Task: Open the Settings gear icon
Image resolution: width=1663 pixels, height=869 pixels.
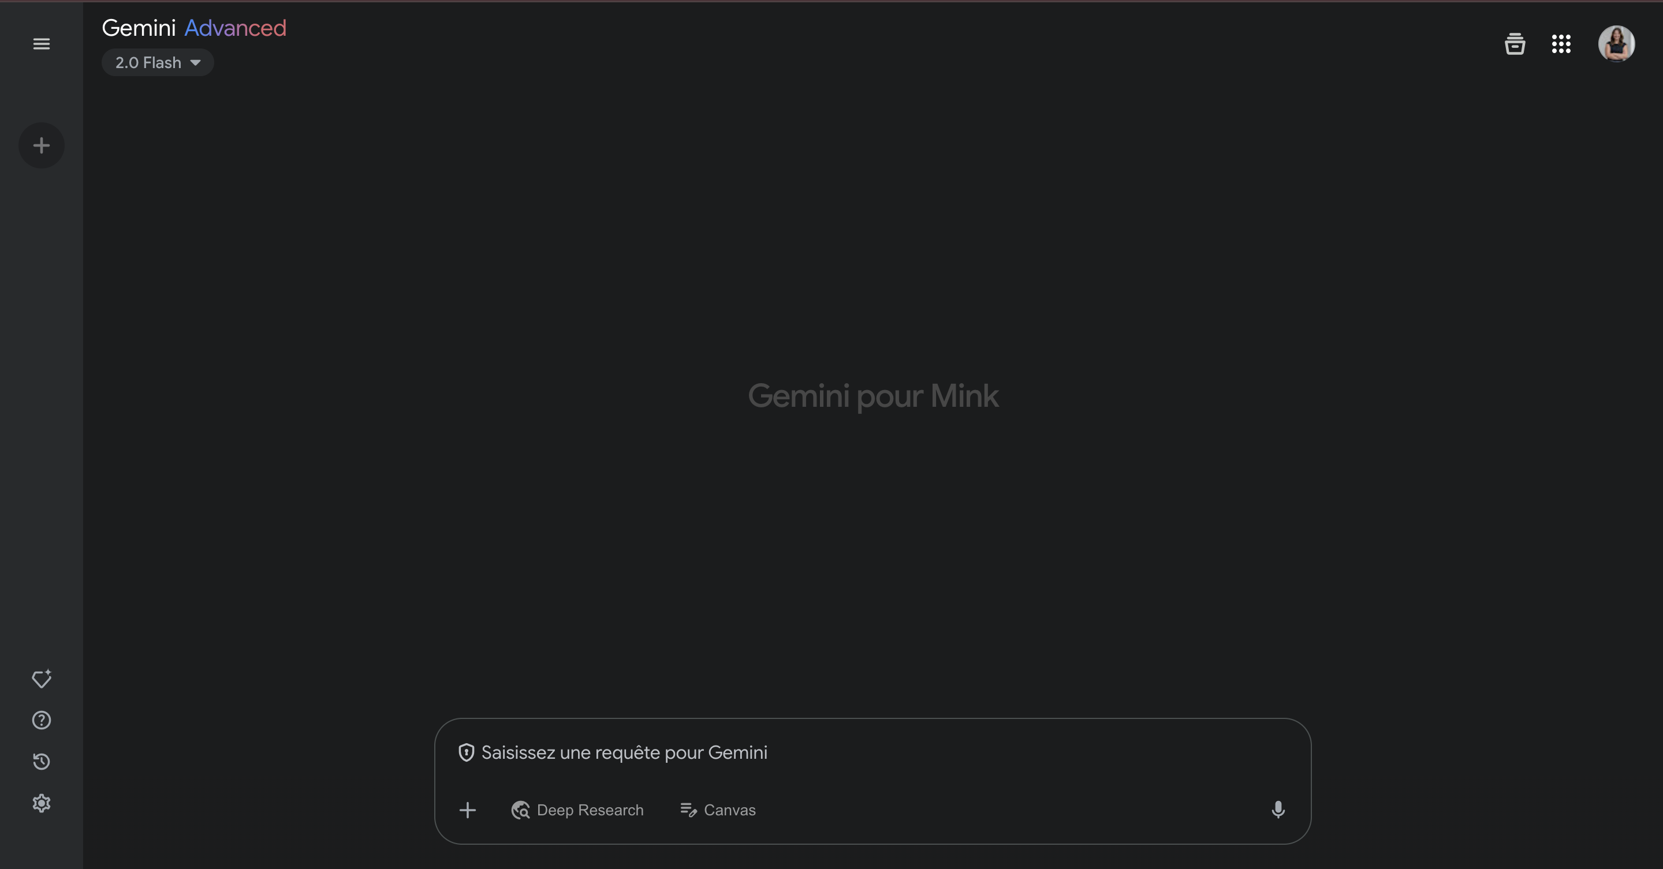Action: 42,803
